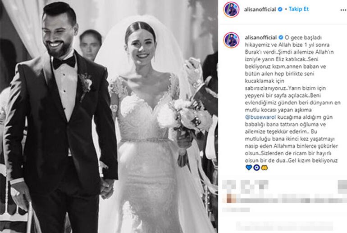Image resolution: width=347 pixels, height=233 pixels.
Task: Click the blue heart emoji ending the caption
Action: 249,168
